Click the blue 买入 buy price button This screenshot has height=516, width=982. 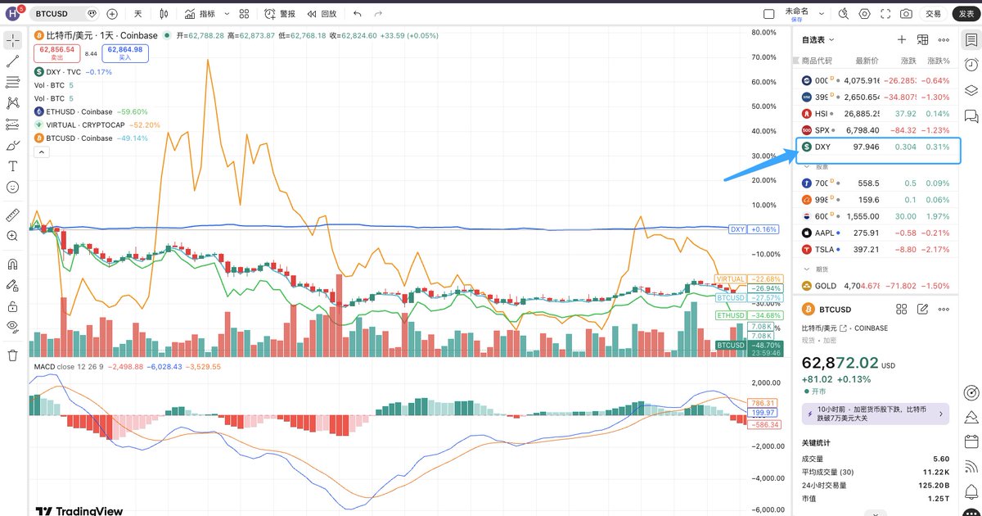(124, 53)
